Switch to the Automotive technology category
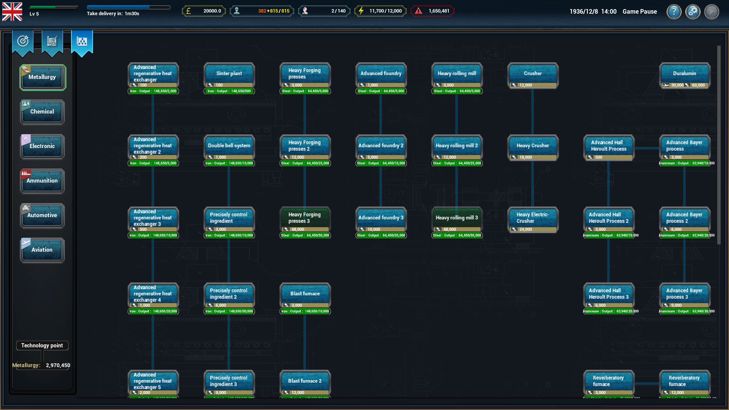 click(x=42, y=216)
